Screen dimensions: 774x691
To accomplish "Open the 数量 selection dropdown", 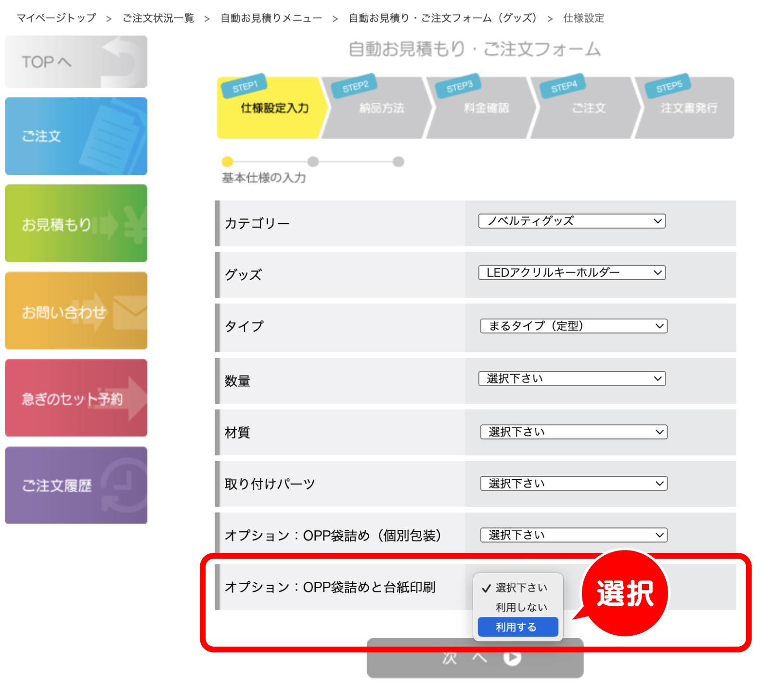I will coord(572,379).
